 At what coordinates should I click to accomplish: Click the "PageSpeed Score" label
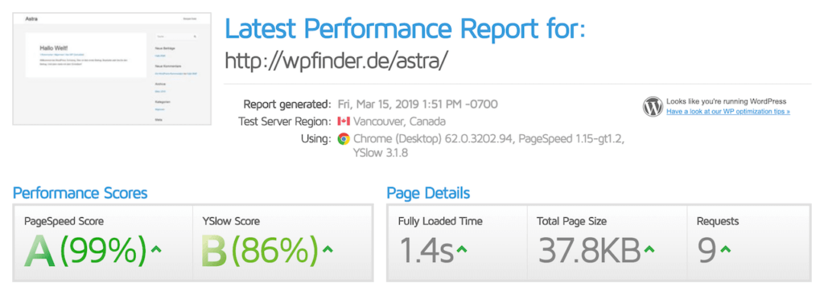click(64, 222)
